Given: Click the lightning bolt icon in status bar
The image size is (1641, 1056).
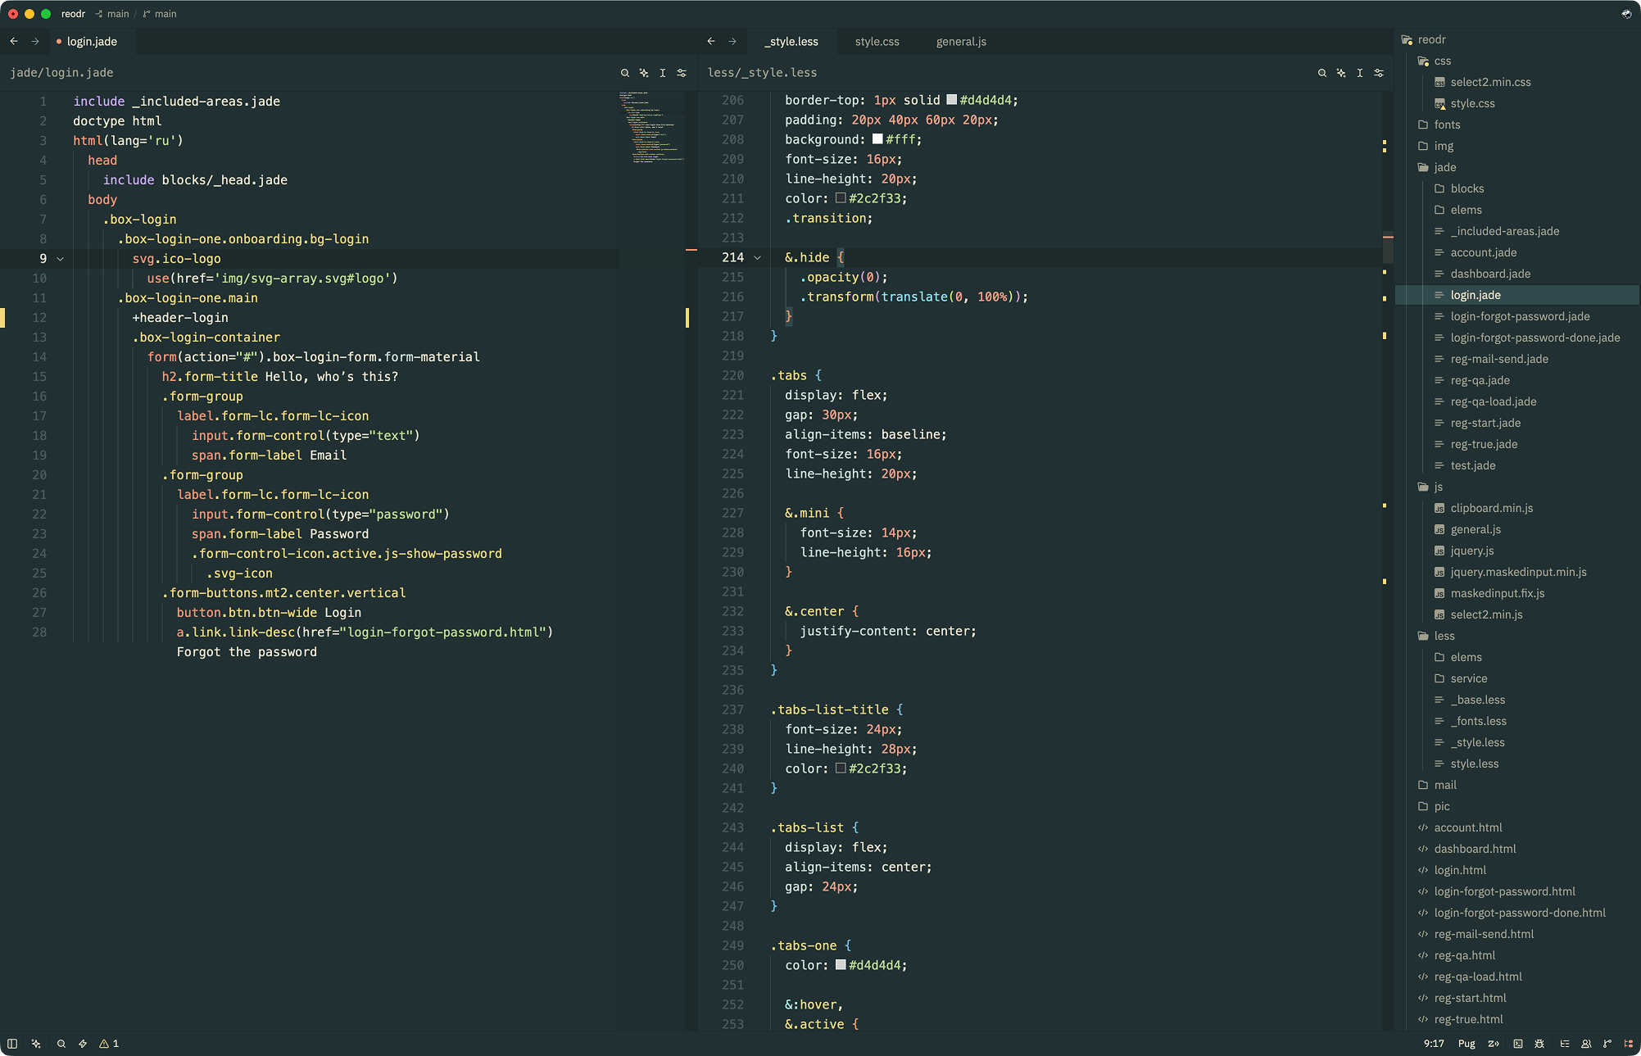Looking at the screenshot, I should click(x=83, y=1044).
